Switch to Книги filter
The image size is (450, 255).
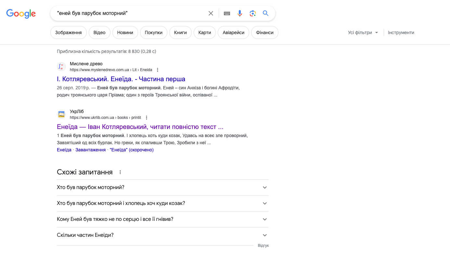(x=180, y=32)
